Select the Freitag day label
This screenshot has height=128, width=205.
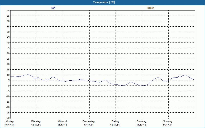coord(115,121)
